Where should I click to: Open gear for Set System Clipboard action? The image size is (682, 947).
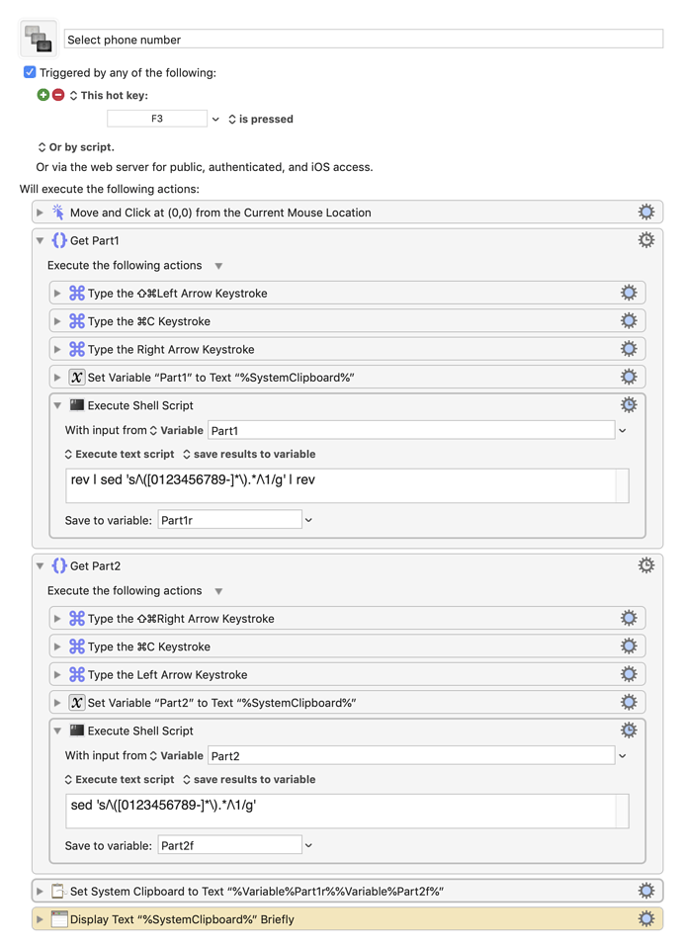pos(646,891)
